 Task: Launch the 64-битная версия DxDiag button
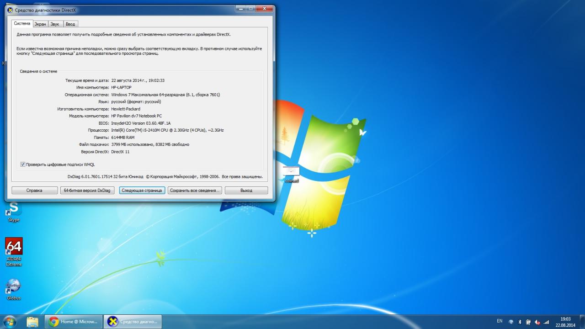(87, 191)
